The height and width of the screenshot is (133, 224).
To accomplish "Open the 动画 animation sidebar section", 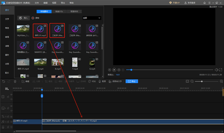I will [x=7, y=64].
